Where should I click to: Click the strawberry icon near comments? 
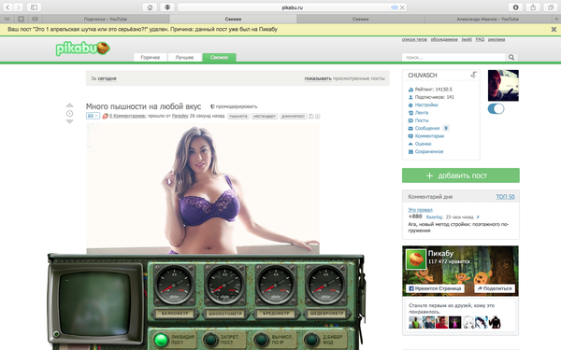point(105,116)
